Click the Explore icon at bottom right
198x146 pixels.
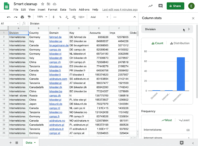click(x=182, y=143)
